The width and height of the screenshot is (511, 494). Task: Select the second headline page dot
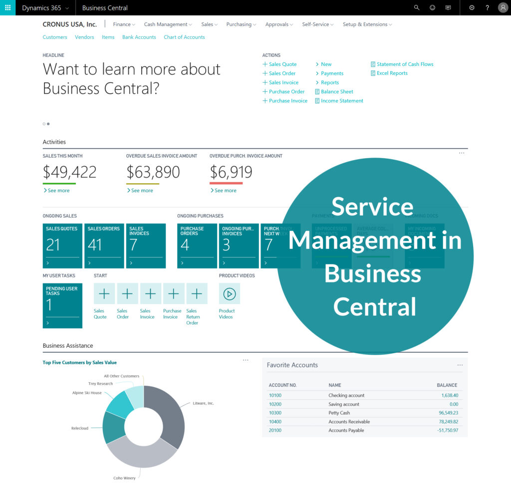point(48,124)
